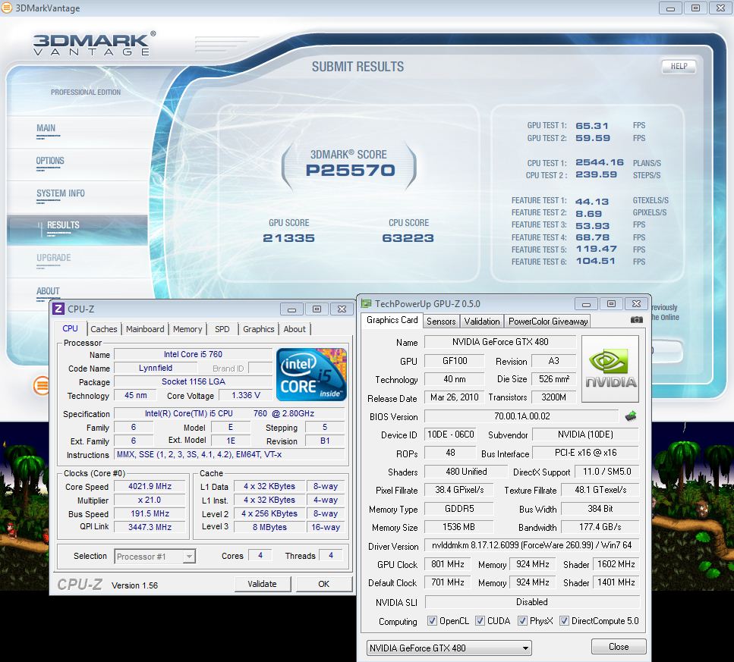The image size is (734, 662).
Task: Toggle the CUDA checkbox
Action: [x=480, y=621]
